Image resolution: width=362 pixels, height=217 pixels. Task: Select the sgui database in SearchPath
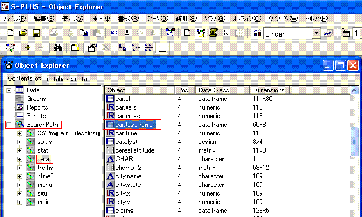pyautogui.click(x=43, y=193)
